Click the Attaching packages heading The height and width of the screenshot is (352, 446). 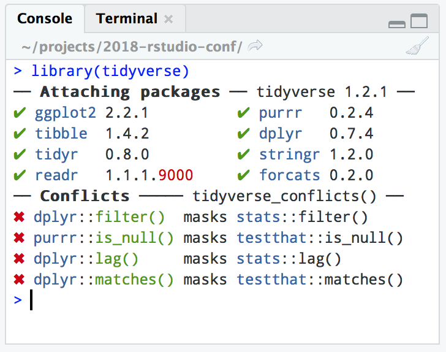[130, 92]
